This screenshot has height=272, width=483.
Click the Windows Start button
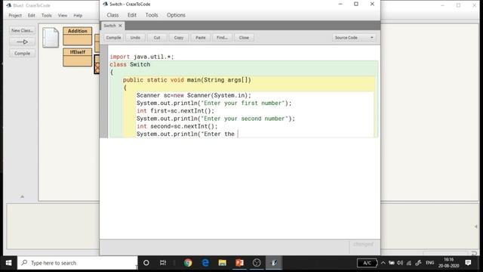(x=8, y=263)
